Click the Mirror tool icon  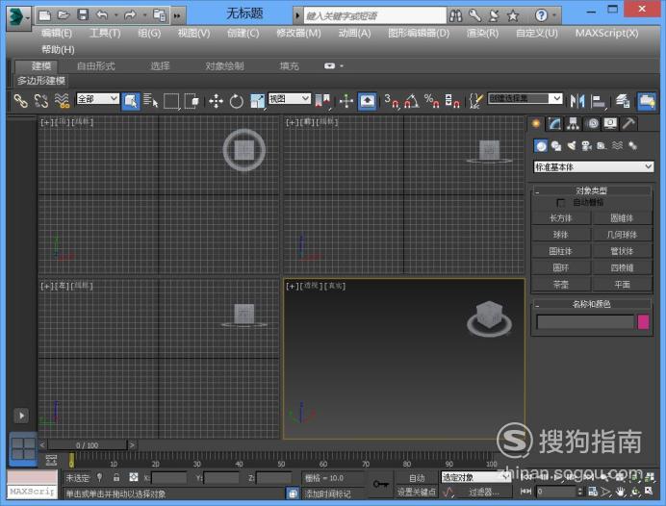[x=577, y=101]
